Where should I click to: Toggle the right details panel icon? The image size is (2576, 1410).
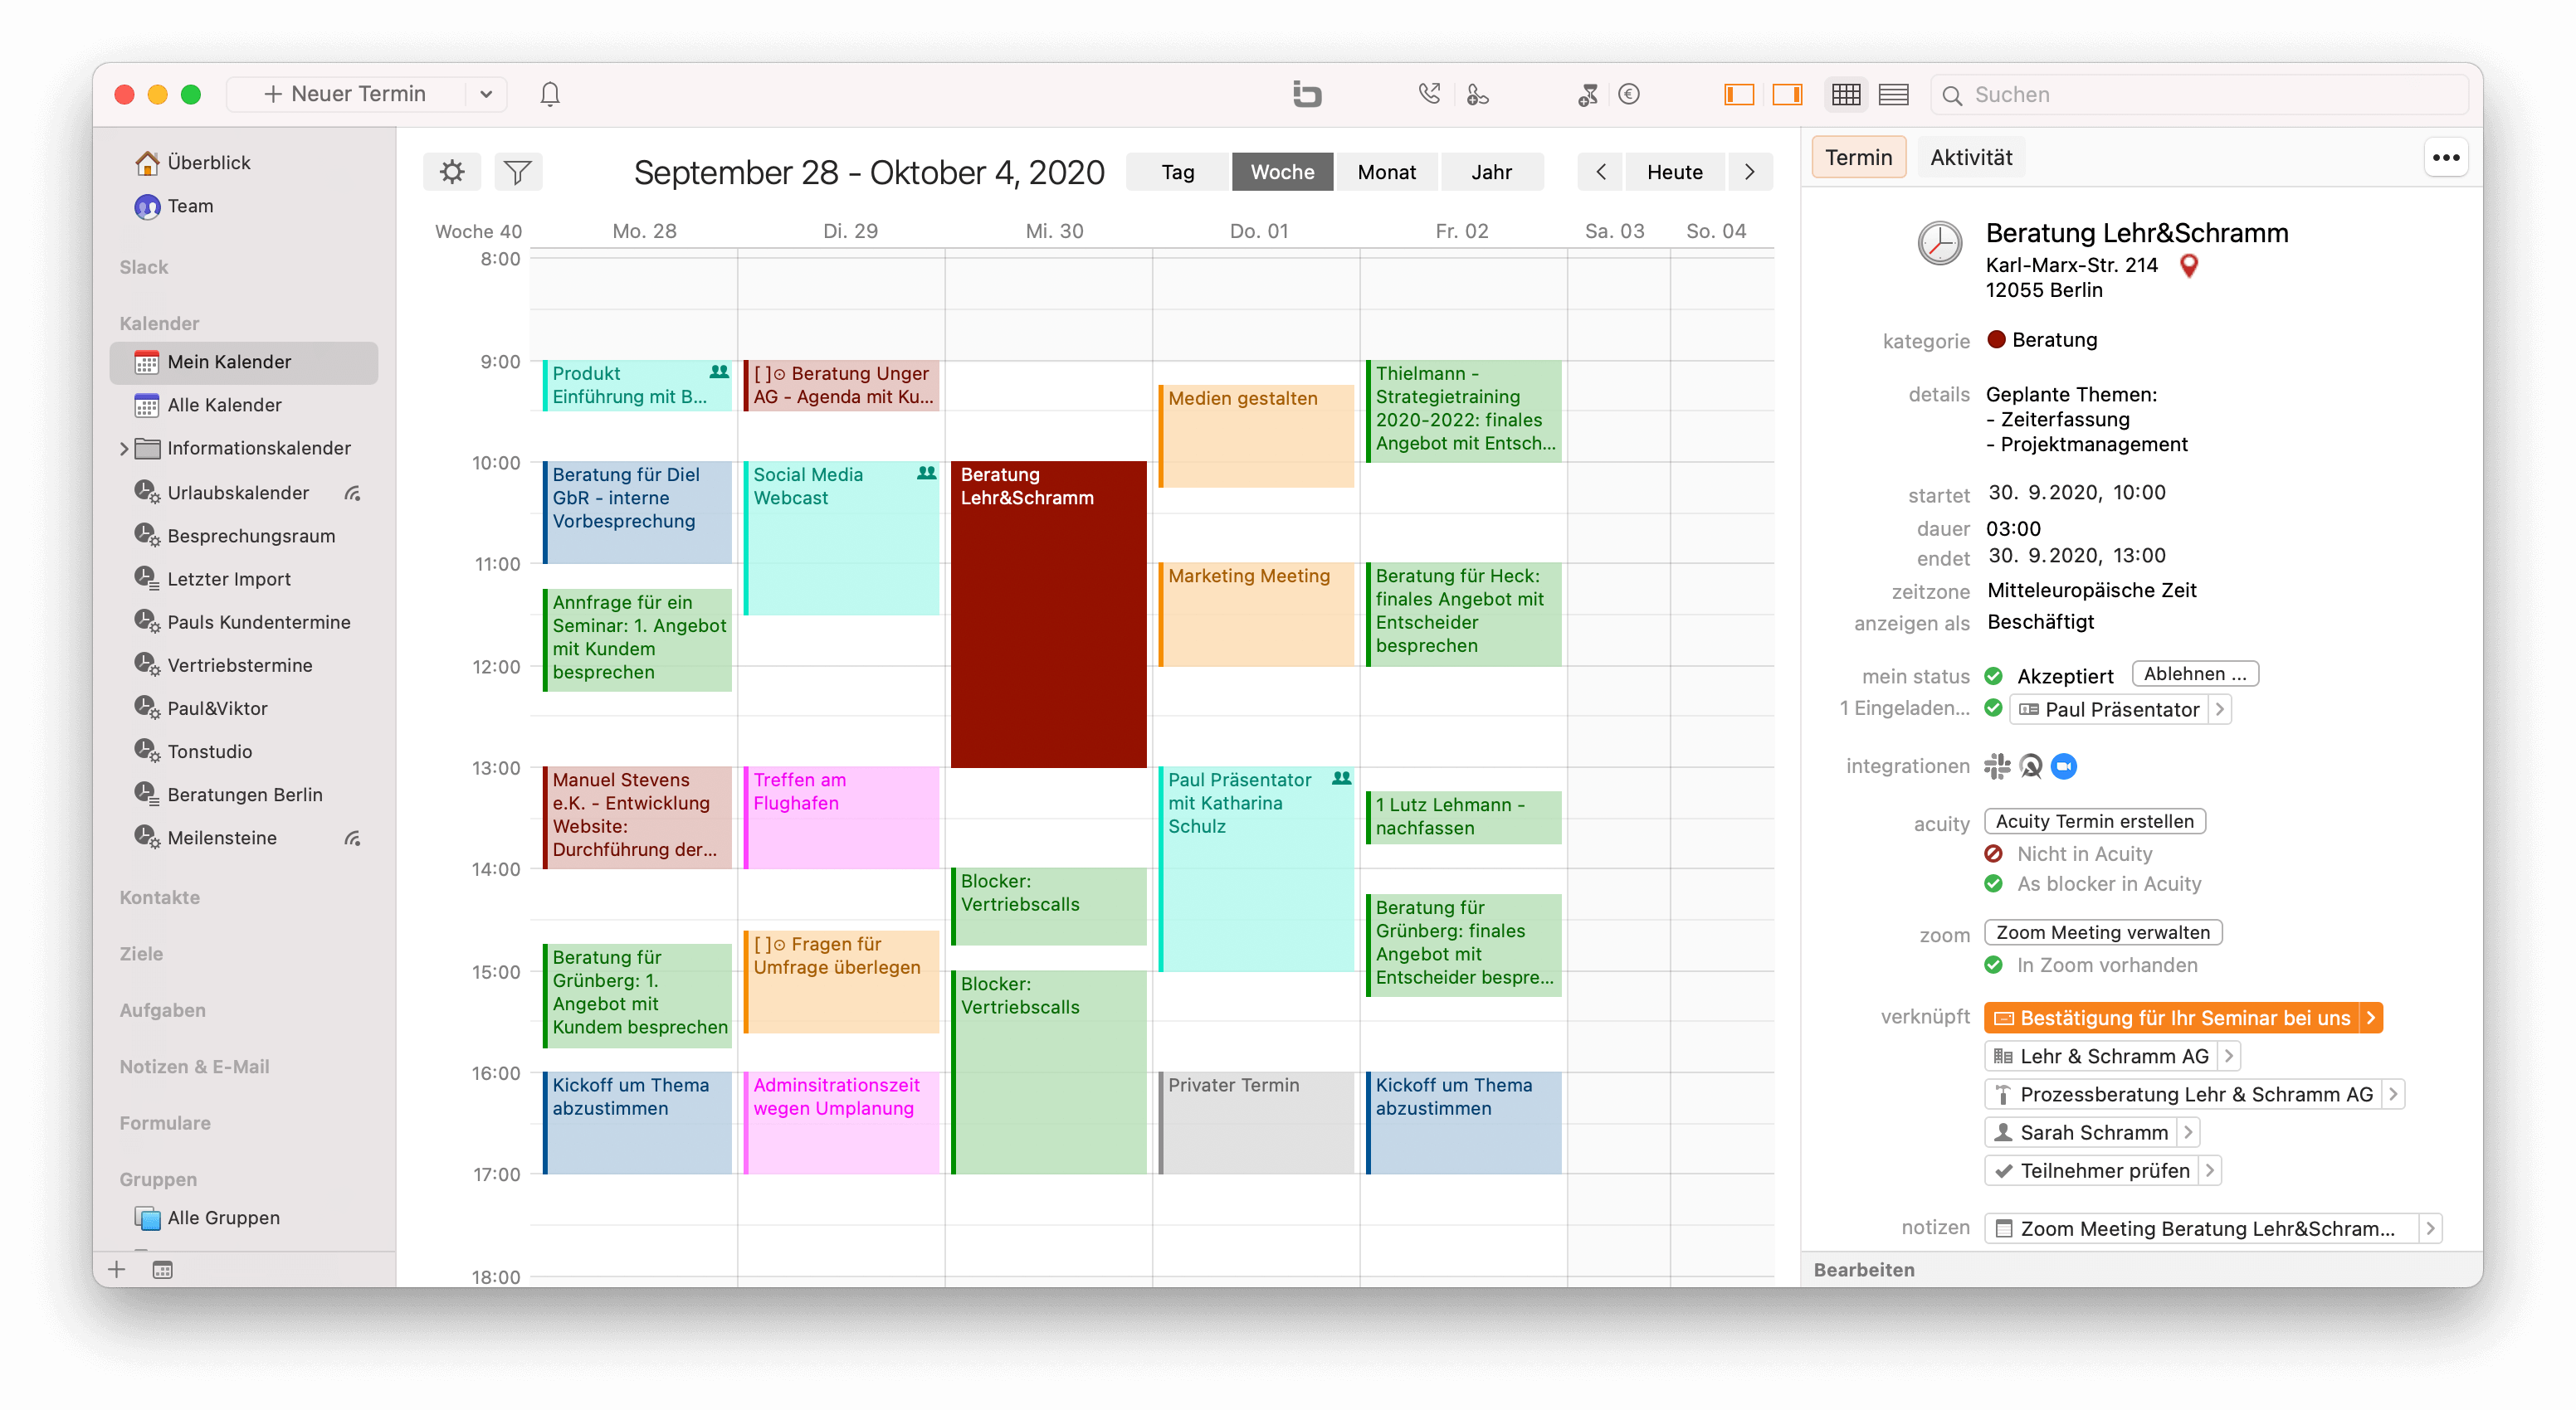1787,94
